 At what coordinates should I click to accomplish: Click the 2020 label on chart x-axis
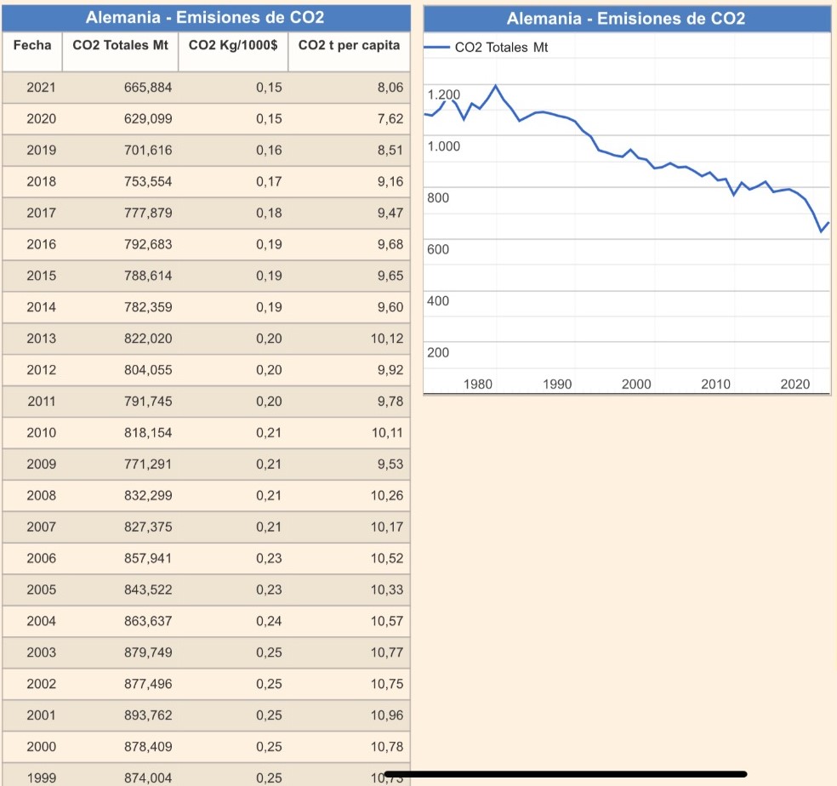tap(795, 384)
